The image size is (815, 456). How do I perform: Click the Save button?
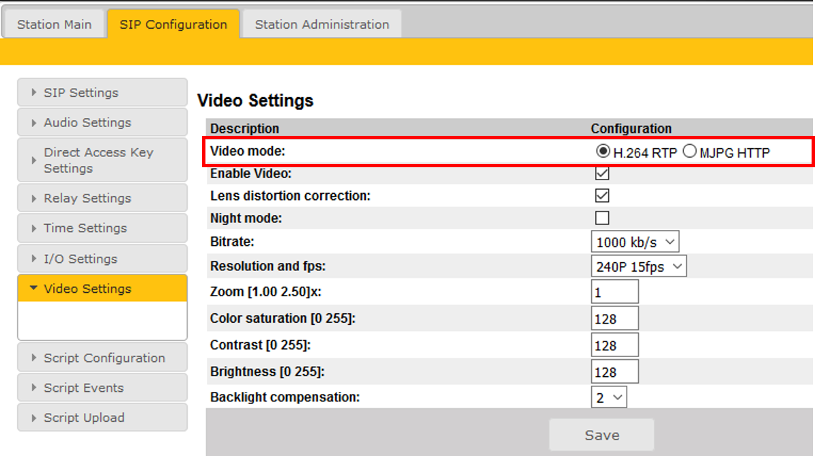coord(601,436)
